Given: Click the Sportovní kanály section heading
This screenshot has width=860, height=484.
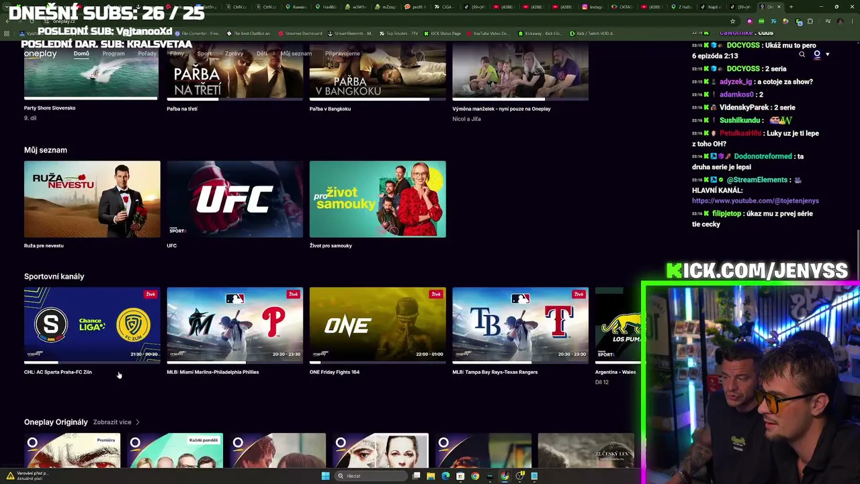Looking at the screenshot, I should click(x=54, y=276).
